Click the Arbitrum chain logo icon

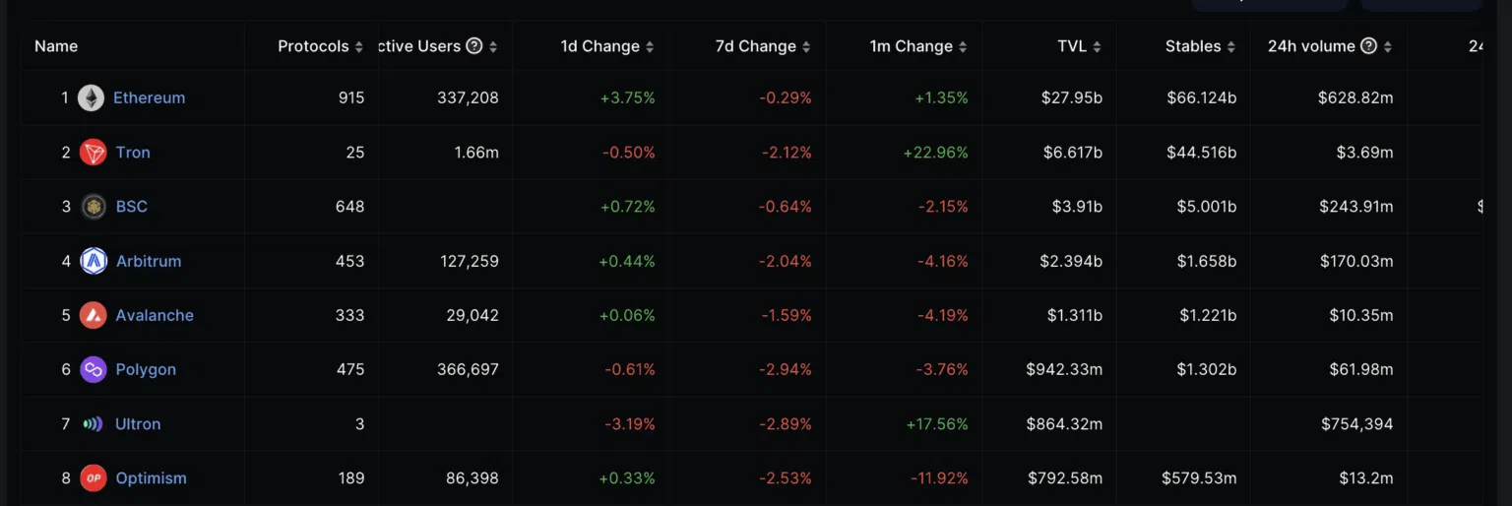coord(94,261)
